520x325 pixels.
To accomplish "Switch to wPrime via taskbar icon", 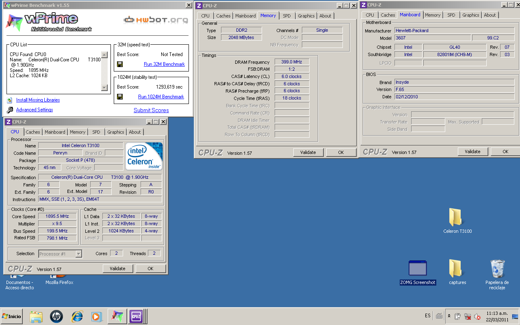I will [117, 316].
